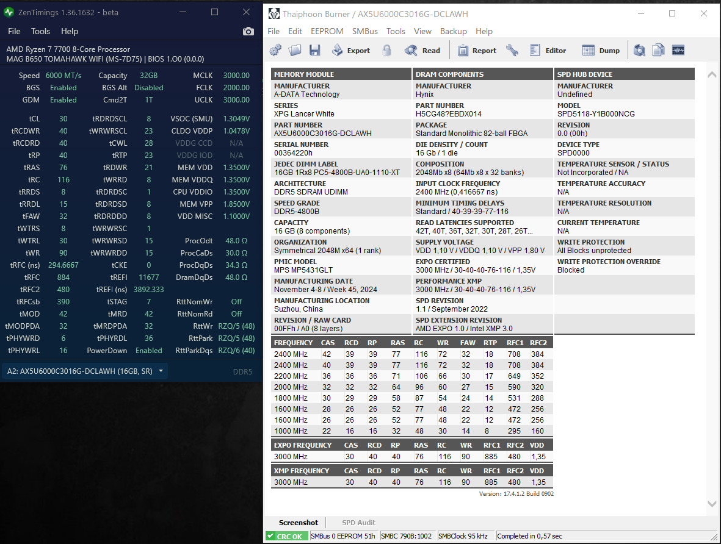Open the File menu in ZenTimings
Screen dimensions: 721x544
coord(14,31)
